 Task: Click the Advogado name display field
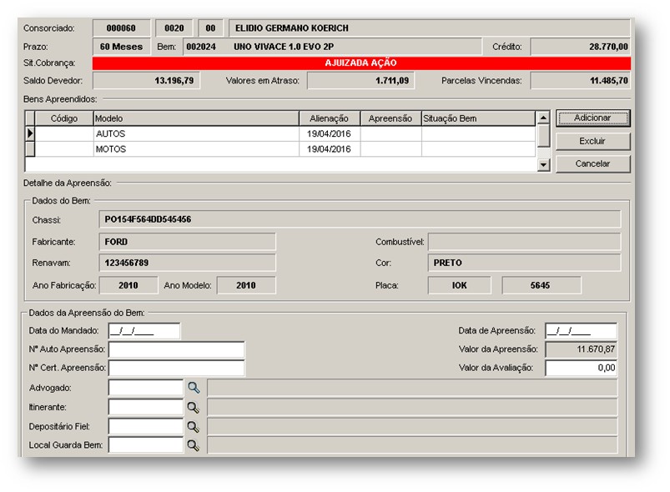(x=412, y=388)
